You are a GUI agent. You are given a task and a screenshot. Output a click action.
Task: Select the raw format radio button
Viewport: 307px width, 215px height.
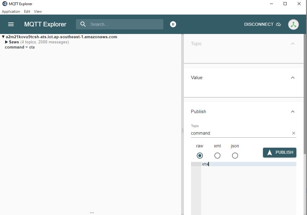click(x=200, y=156)
